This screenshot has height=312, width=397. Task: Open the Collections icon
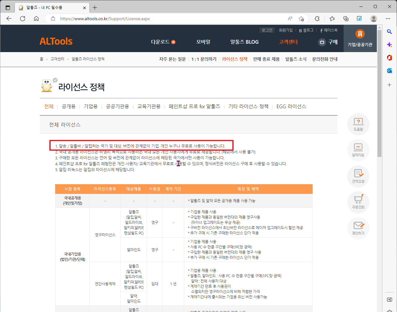pyautogui.click(x=346, y=19)
